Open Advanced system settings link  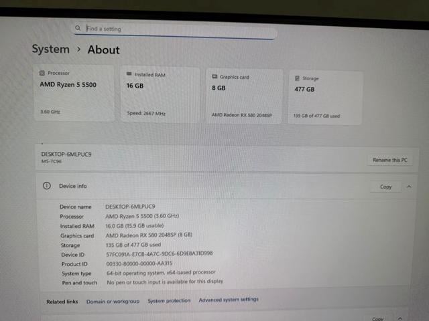click(229, 300)
